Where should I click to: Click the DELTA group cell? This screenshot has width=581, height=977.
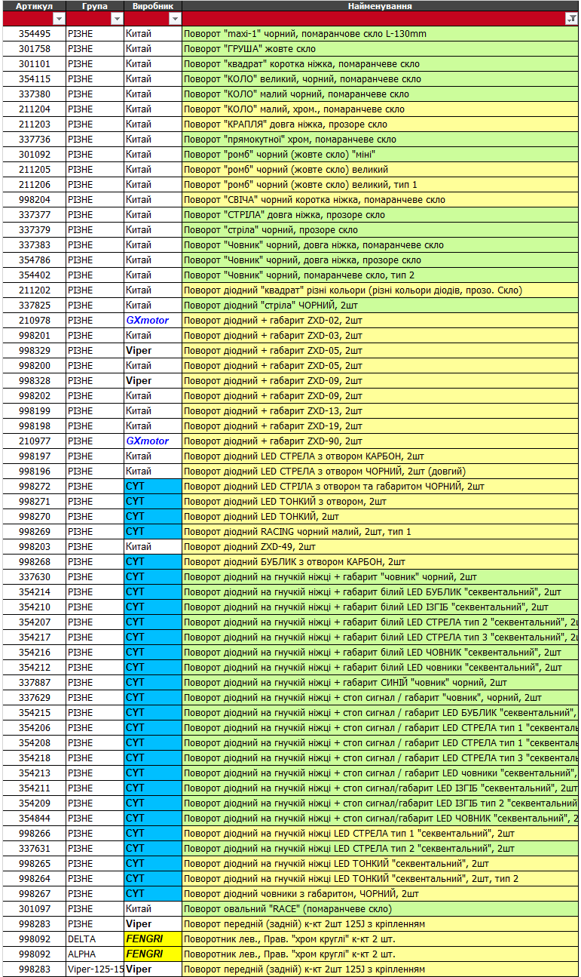pos(94,939)
